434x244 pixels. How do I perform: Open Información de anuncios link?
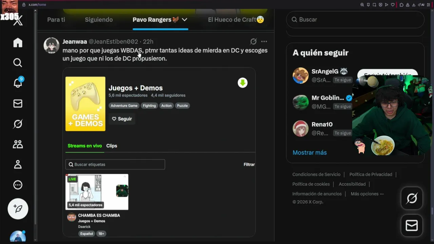click(317, 194)
